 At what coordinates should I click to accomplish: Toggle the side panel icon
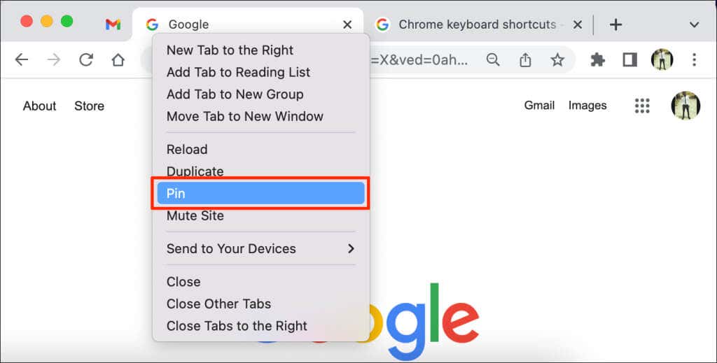pyautogui.click(x=629, y=60)
